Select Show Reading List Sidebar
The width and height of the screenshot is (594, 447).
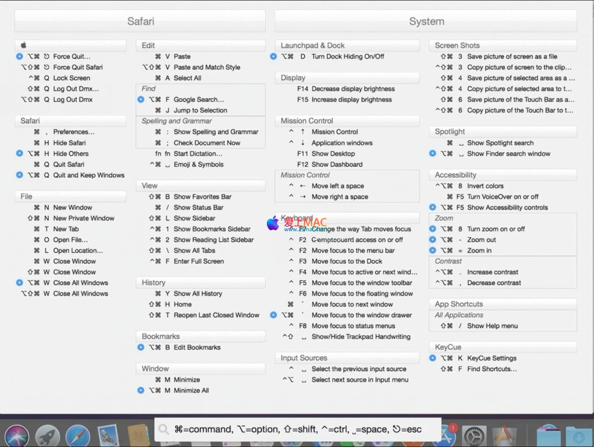(x=213, y=240)
